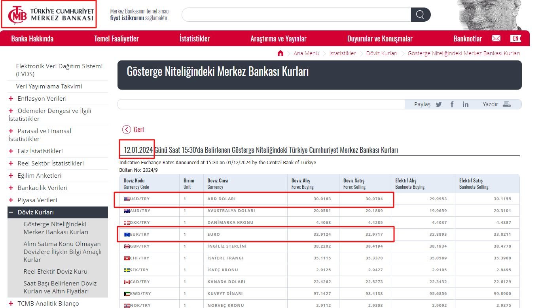
Task: Open the envelope contact icon
Action: coord(496,38)
